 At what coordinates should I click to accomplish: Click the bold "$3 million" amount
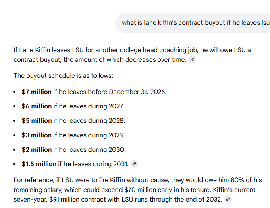[x=37, y=135]
